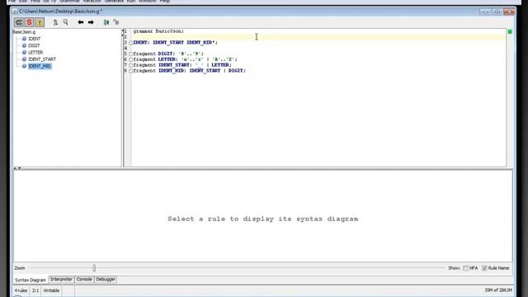Uncheck the Rule Name checkbox
Screen dimensions: 528x297
click(484, 268)
